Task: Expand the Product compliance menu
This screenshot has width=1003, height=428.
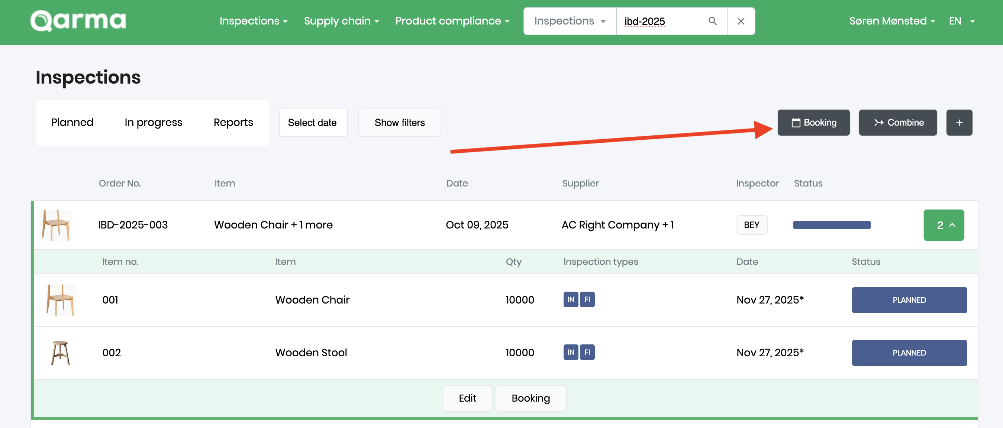Action: click(452, 21)
